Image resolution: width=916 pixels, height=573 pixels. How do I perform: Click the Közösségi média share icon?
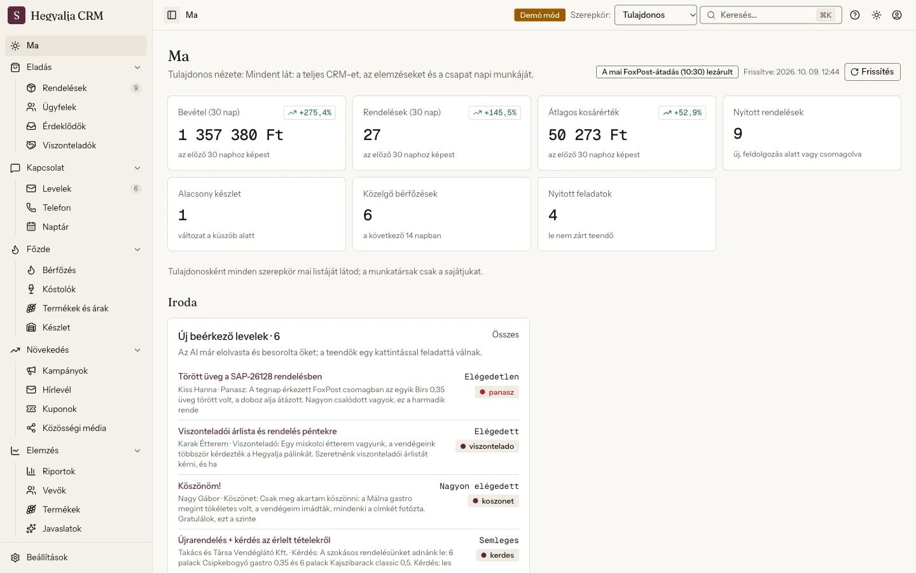(x=31, y=428)
